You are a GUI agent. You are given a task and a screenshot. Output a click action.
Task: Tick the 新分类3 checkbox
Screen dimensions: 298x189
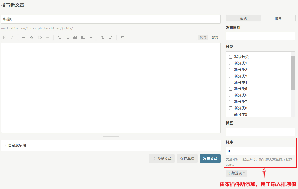pyautogui.click(x=231, y=76)
